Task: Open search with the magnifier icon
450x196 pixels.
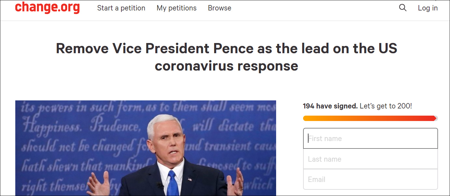Action: pyautogui.click(x=403, y=8)
